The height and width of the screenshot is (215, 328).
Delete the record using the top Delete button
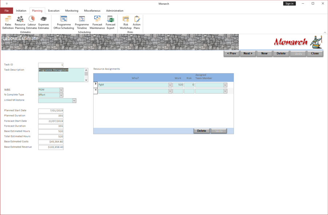(281, 53)
